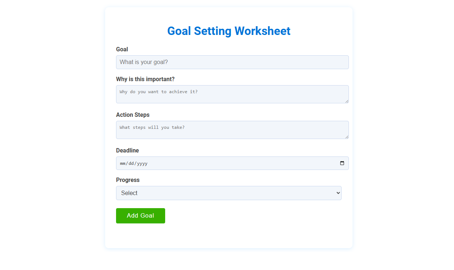Click the Deadline label

[x=127, y=150]
